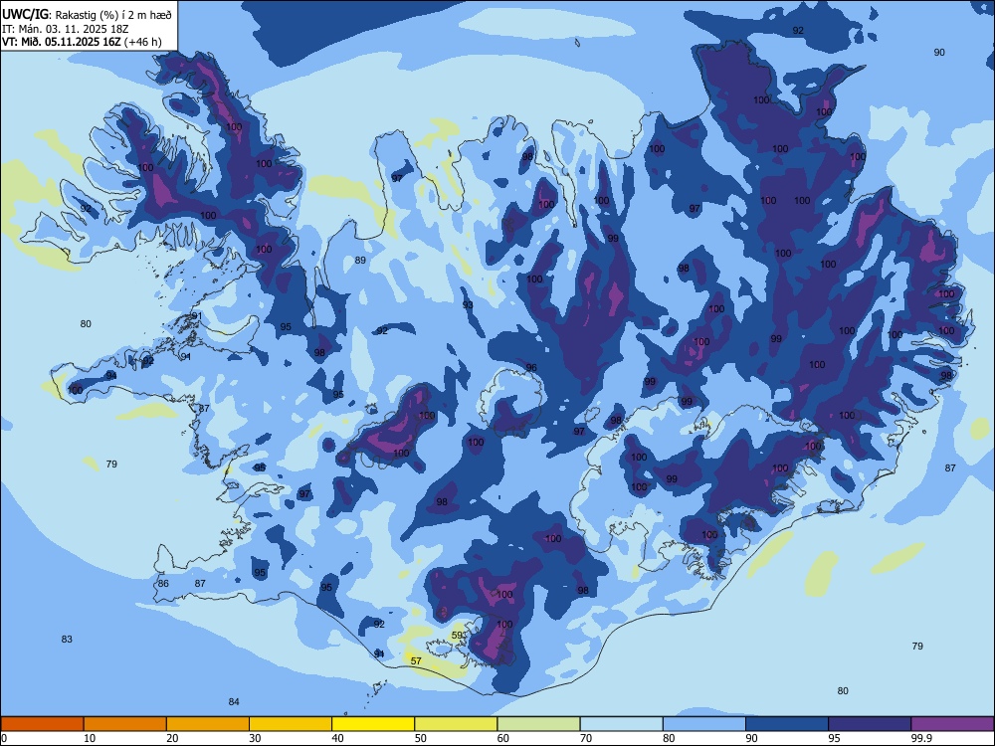Click the humidity value 83 over the sea
The width and height of the screenshot is (995, 746).
pos(67,639)
